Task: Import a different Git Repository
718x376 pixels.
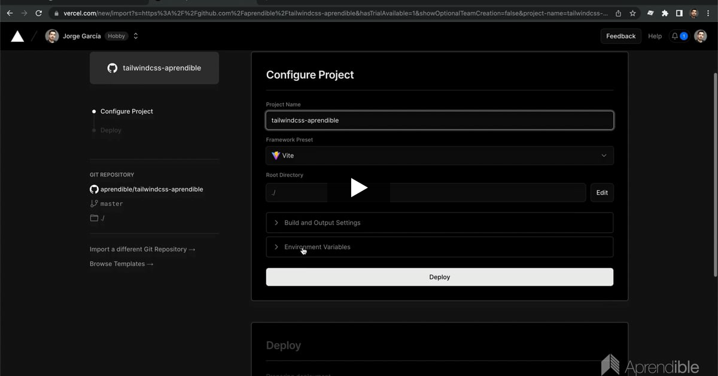Action: [142, 249]
